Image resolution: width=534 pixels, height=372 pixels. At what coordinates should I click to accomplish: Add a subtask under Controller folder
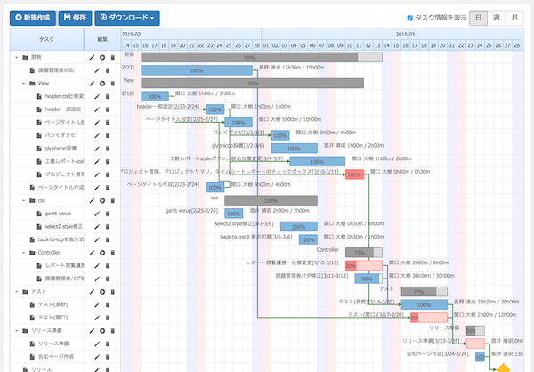[101, 253]
